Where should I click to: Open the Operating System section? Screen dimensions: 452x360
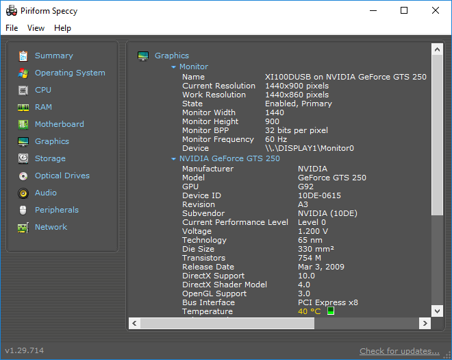pos(70,73)
